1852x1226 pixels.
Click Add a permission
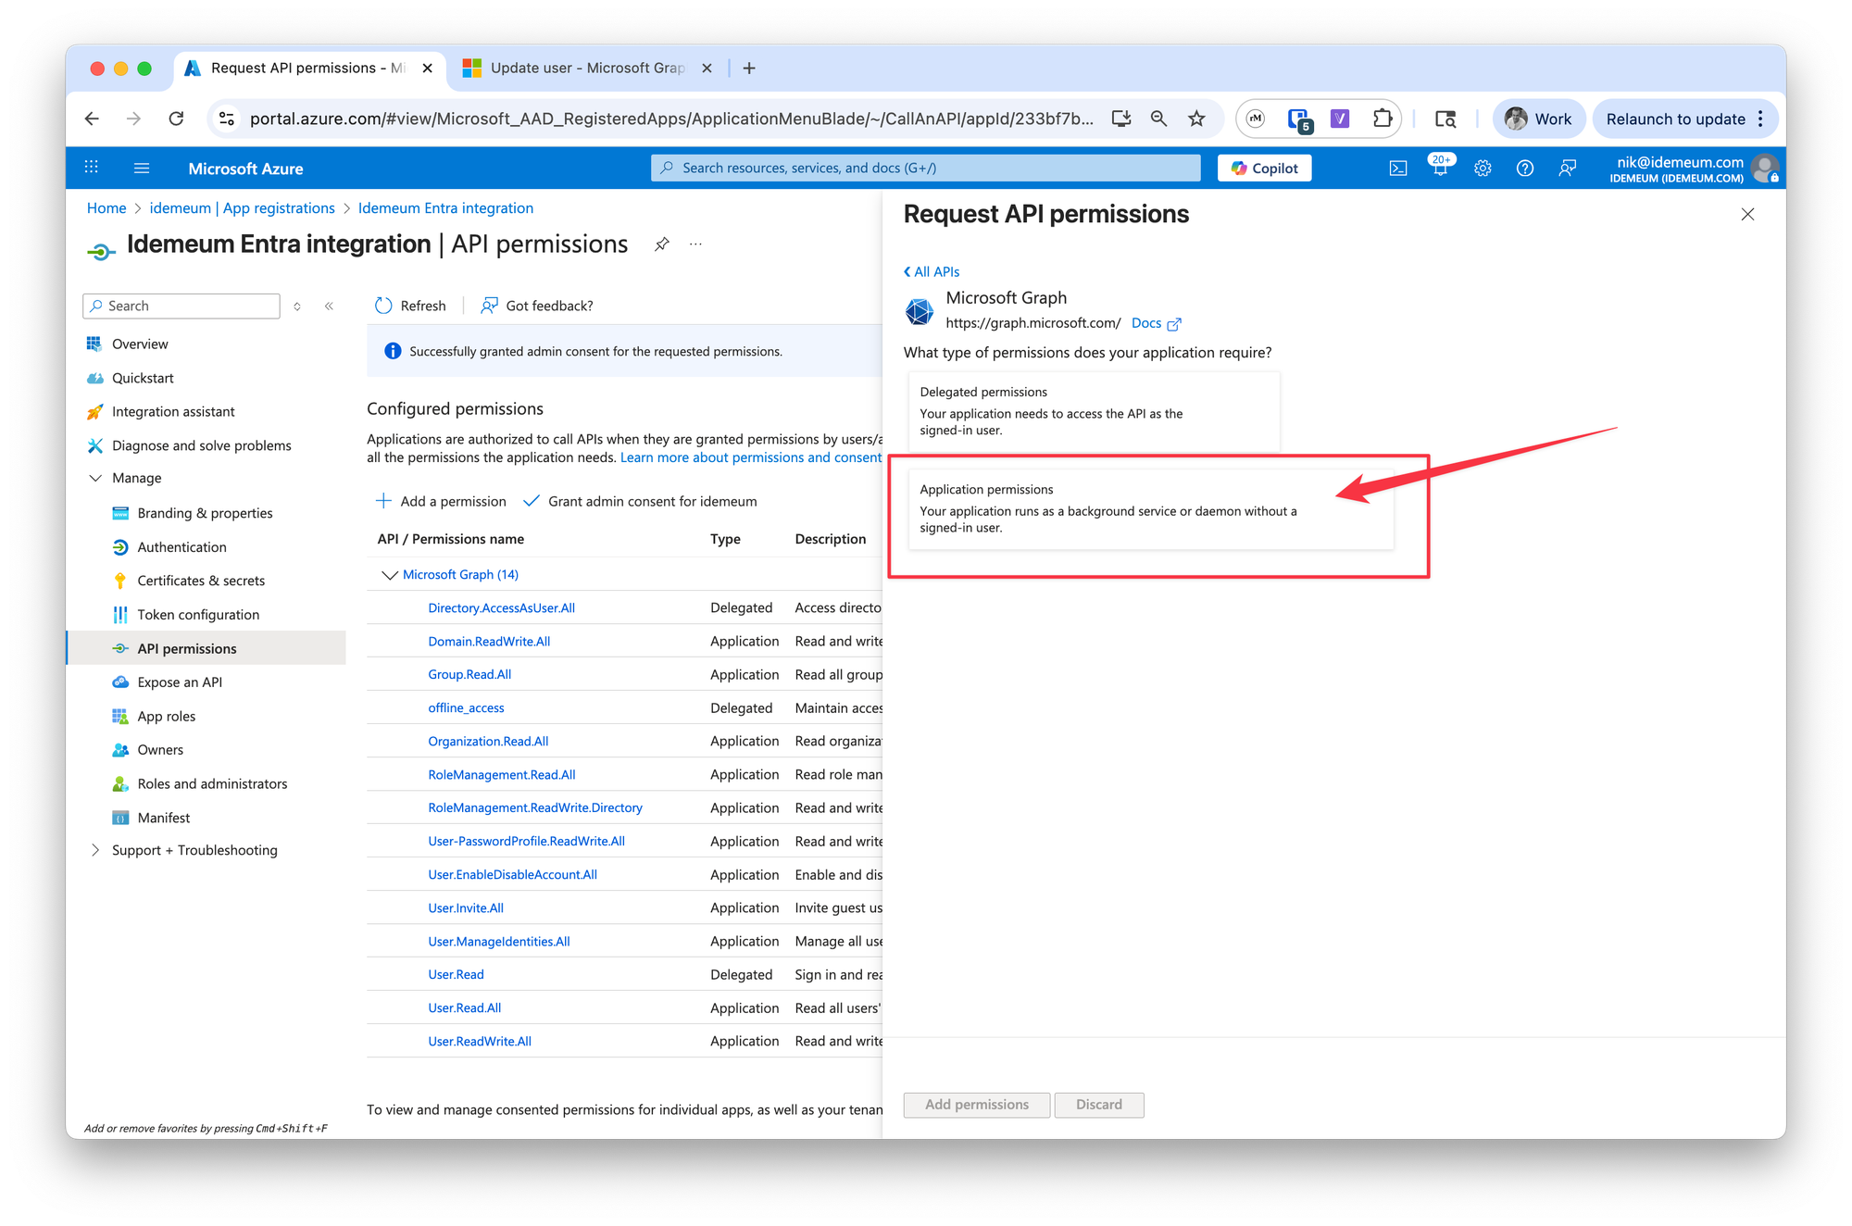click(441, 501)
